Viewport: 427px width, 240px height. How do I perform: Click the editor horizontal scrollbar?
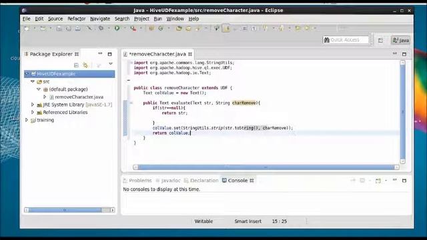pyautogui.click(x=266, y=167)
